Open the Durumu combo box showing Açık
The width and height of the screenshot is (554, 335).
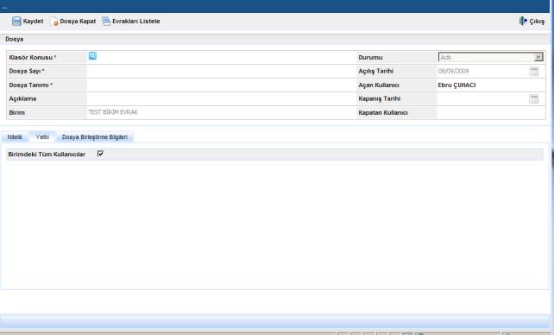[490, 57]
